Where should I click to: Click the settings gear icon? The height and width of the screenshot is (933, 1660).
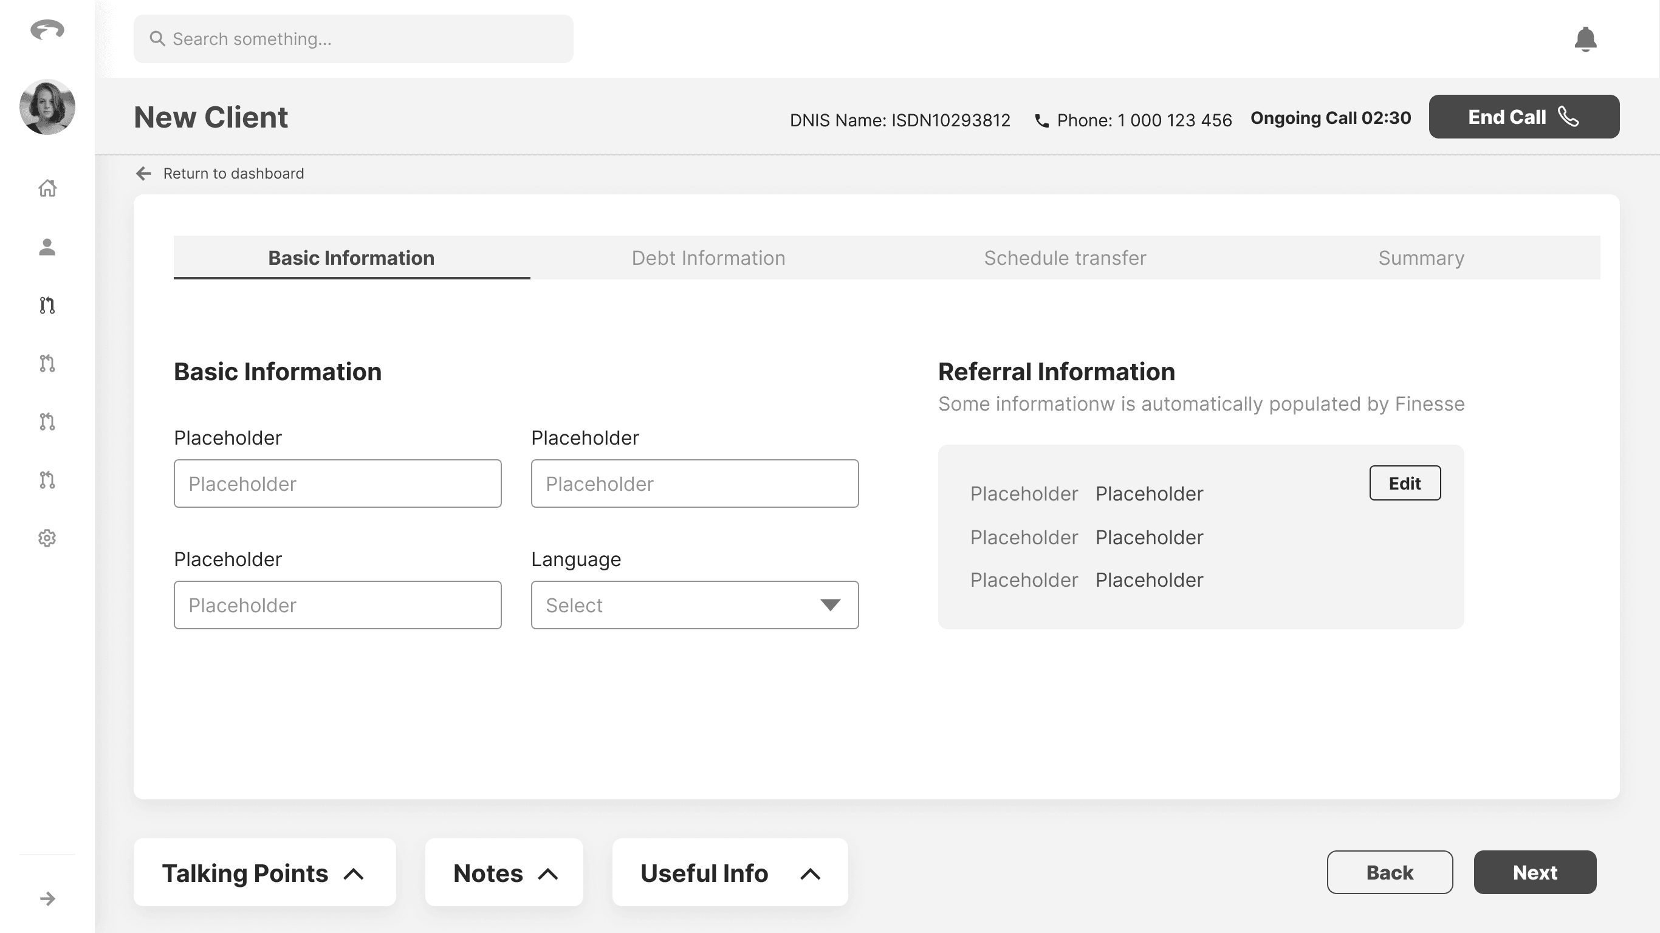[x=47, y=538]
